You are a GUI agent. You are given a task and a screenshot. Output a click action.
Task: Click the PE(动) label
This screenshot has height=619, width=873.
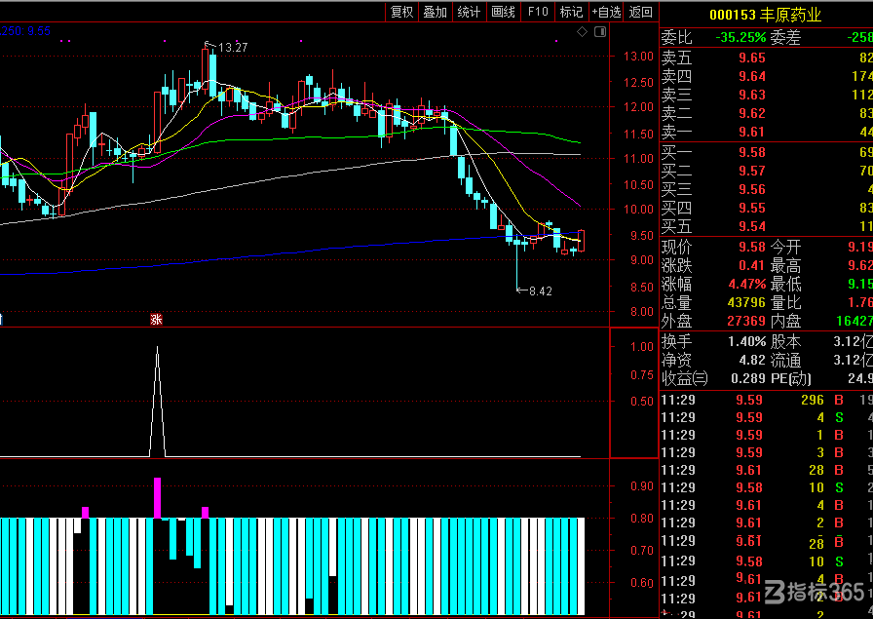(790, 378)
